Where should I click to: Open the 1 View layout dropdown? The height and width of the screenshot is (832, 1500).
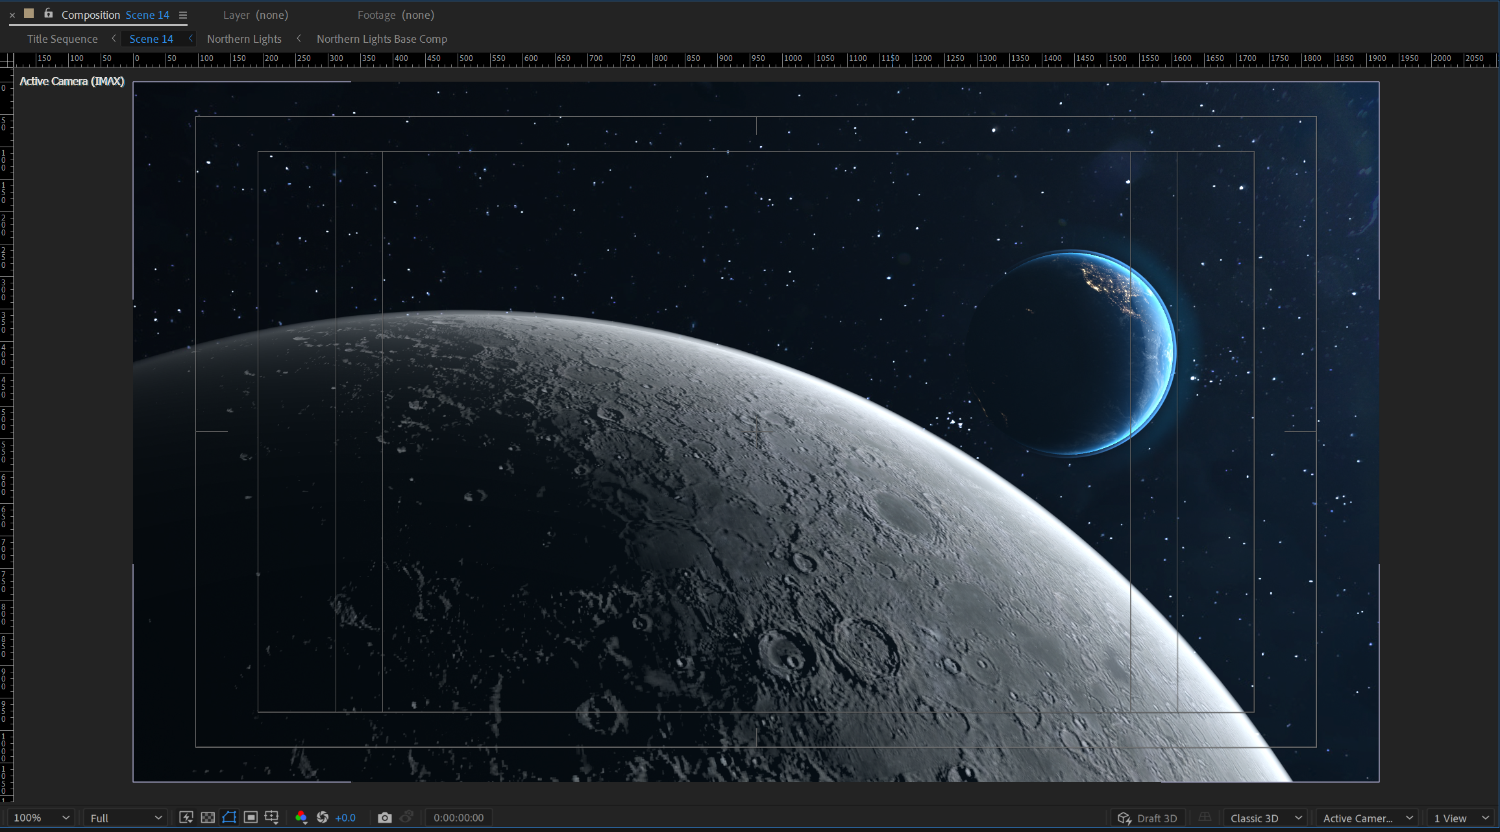[x=1461, y=818]
